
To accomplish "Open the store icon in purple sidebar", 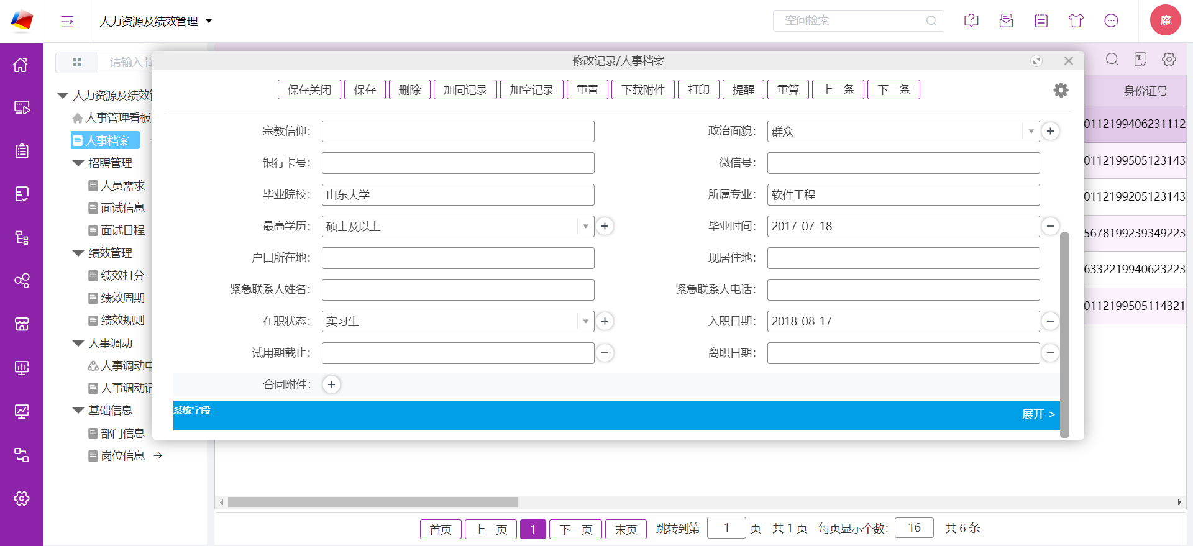I will 22,324.
